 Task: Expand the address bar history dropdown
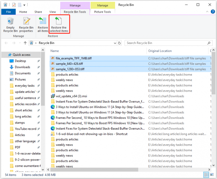(x=115, y=43)
